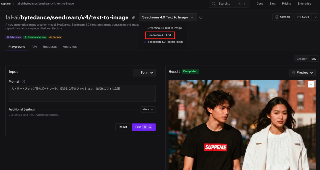Click the Partner badge
The image size is (320, 170).
(x=55, y=37)
